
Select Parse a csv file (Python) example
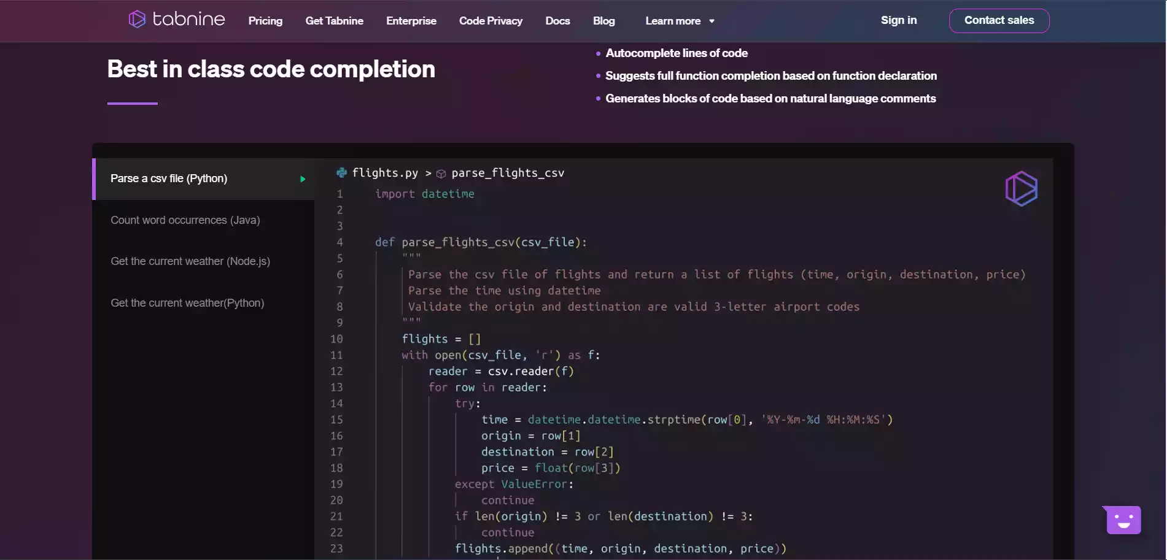(x=203, y=178)
